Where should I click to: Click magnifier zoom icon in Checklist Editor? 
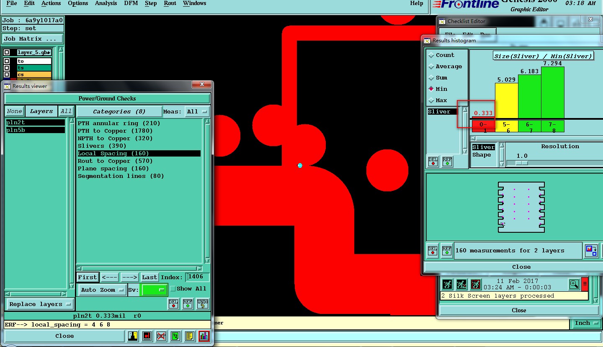(574, 285)
